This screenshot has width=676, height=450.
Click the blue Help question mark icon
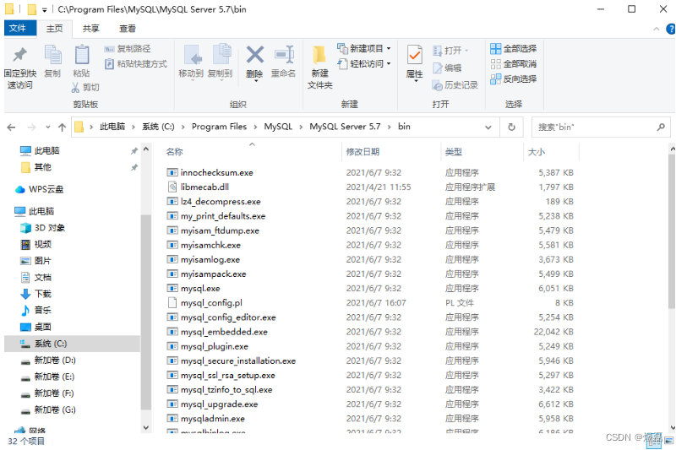[670, 29]
